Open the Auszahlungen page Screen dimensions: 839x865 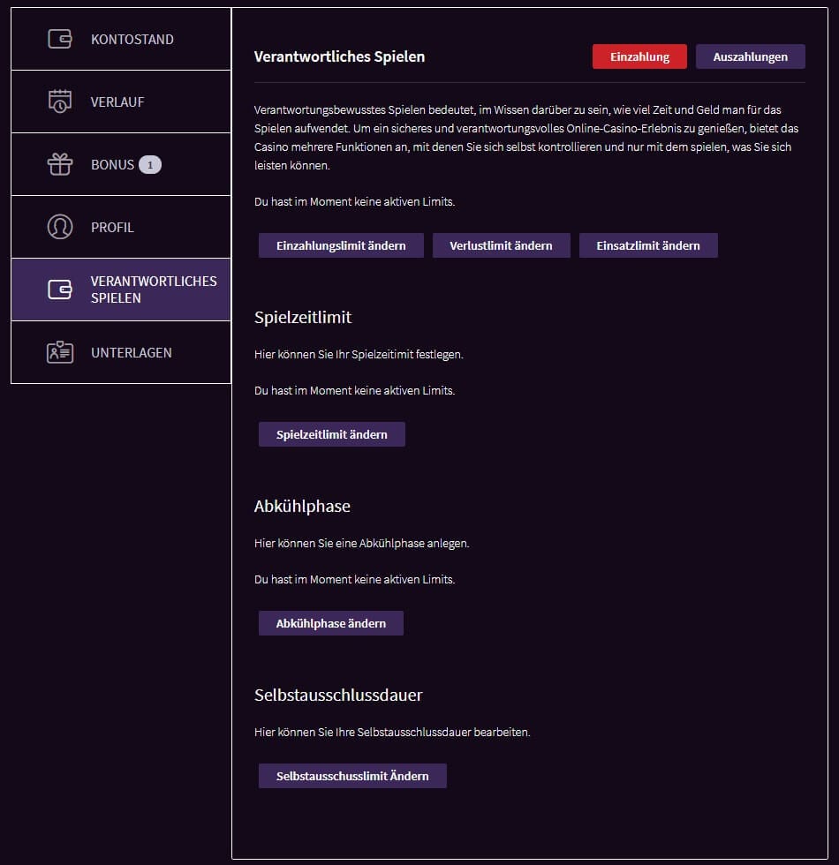(x=751, y=56)
